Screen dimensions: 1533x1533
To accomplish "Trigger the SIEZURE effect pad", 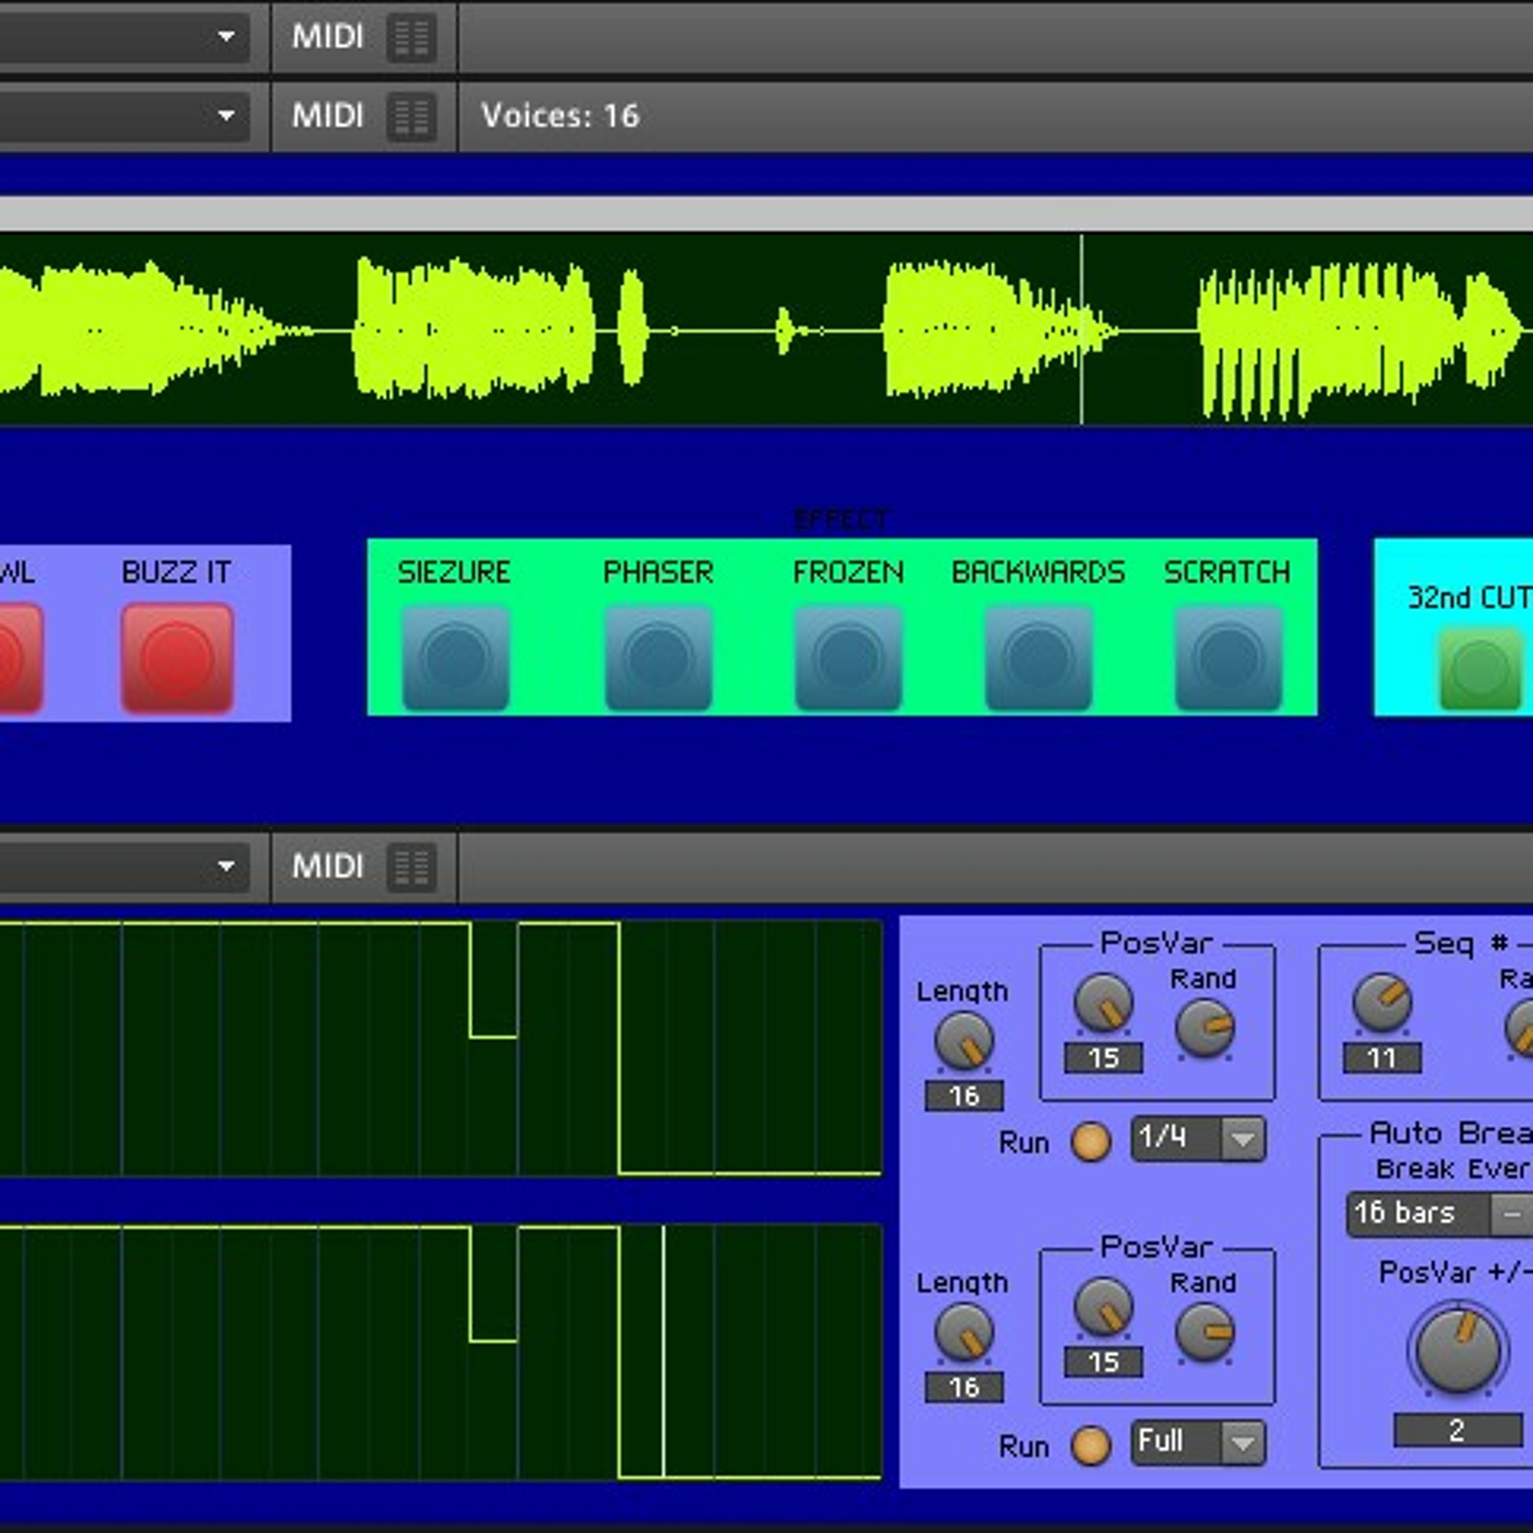I will coord(455,658).
